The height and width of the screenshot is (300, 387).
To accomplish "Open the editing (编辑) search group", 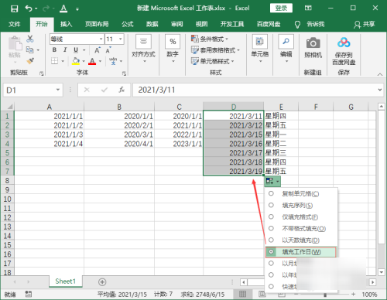I will [x=286, y=49].
